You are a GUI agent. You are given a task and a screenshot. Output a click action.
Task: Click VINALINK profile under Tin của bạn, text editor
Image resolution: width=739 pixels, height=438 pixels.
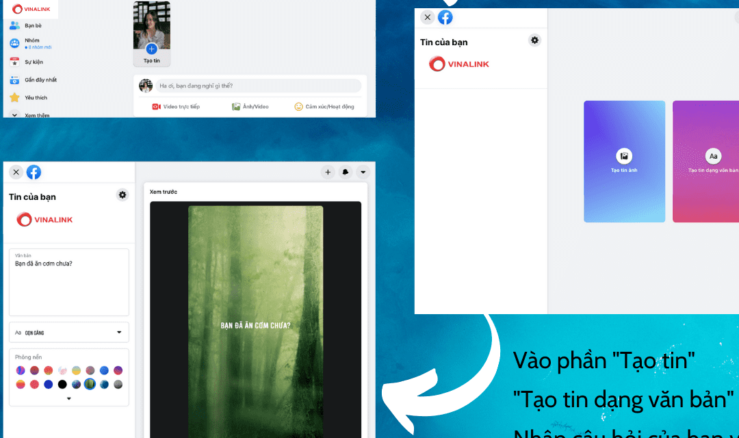coord(44,219)
